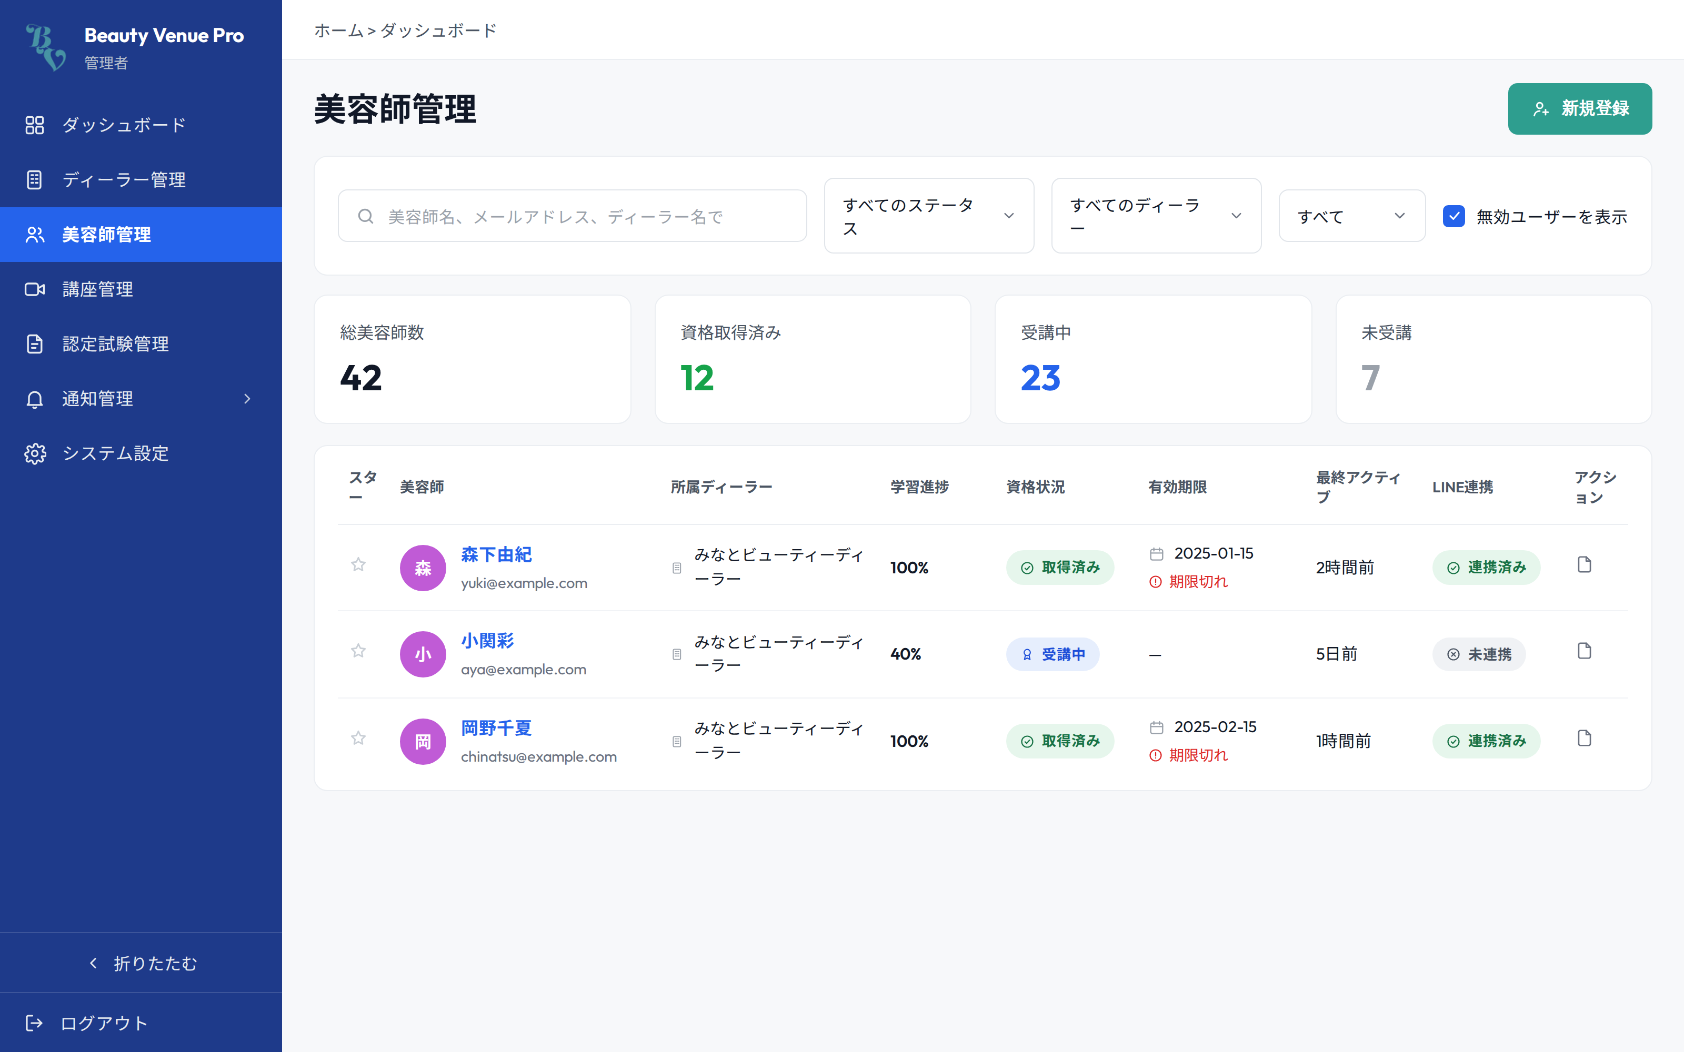
Task: Click the 資格取得済み 12 card
Action: coord(813,359)
